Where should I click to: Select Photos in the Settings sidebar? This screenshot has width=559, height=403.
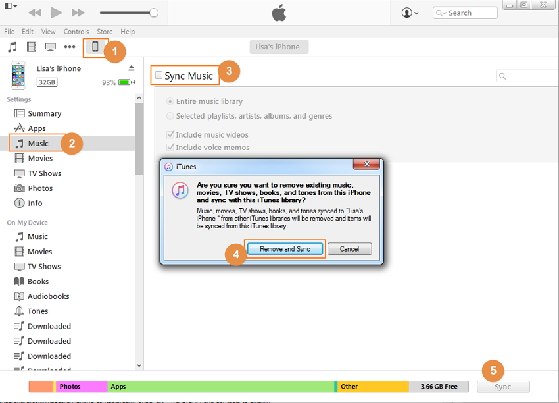pos(40,188)
